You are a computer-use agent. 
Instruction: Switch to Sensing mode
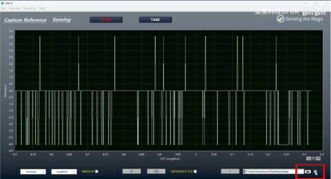point(61,20)
